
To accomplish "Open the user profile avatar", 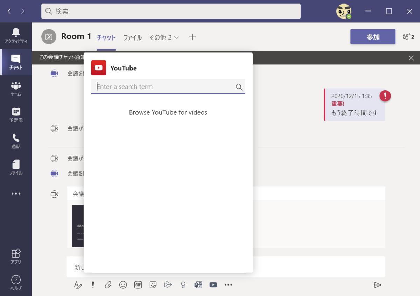I will pyautogui.click(x=344, y=11).
